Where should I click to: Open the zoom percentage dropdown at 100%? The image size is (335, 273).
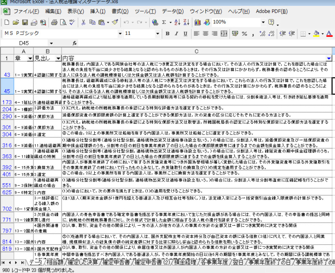click(263, 22)
